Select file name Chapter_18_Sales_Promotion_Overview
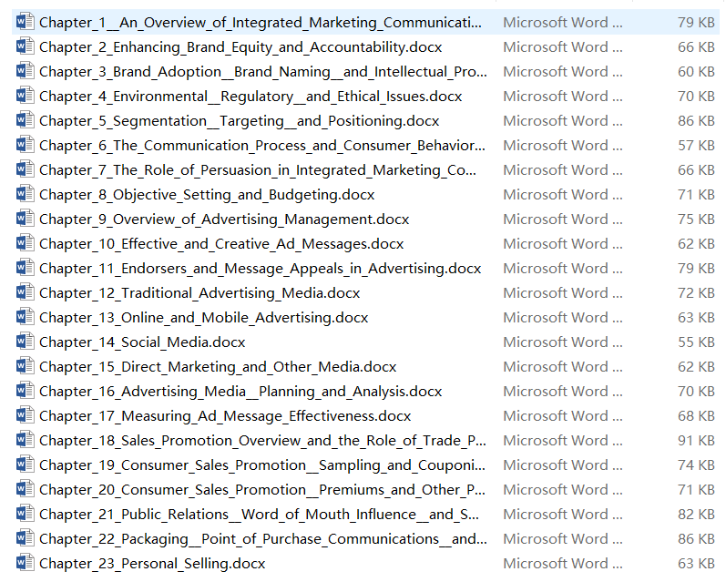This screenshot has height=582, width=726. (x=262, y=440)
